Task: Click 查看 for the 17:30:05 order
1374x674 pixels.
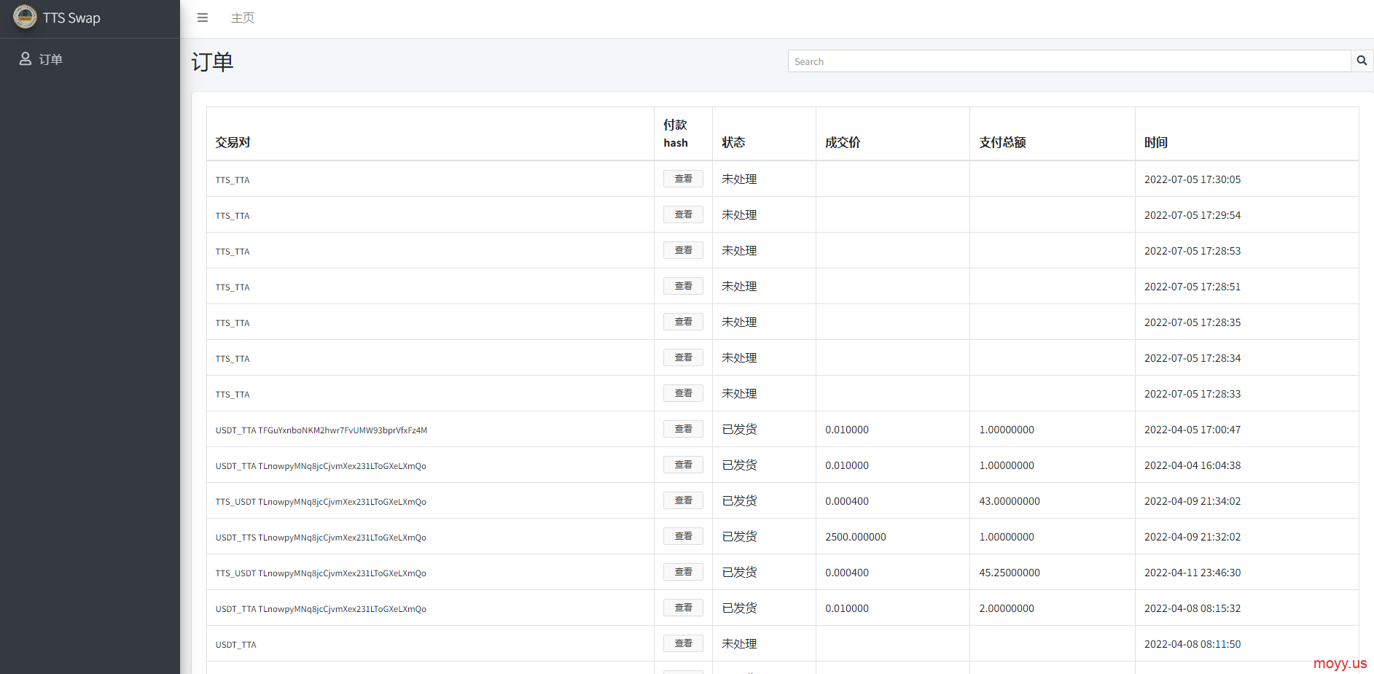Action: [683, 179]
